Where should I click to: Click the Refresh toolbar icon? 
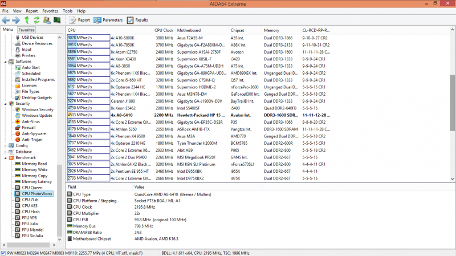36,20
